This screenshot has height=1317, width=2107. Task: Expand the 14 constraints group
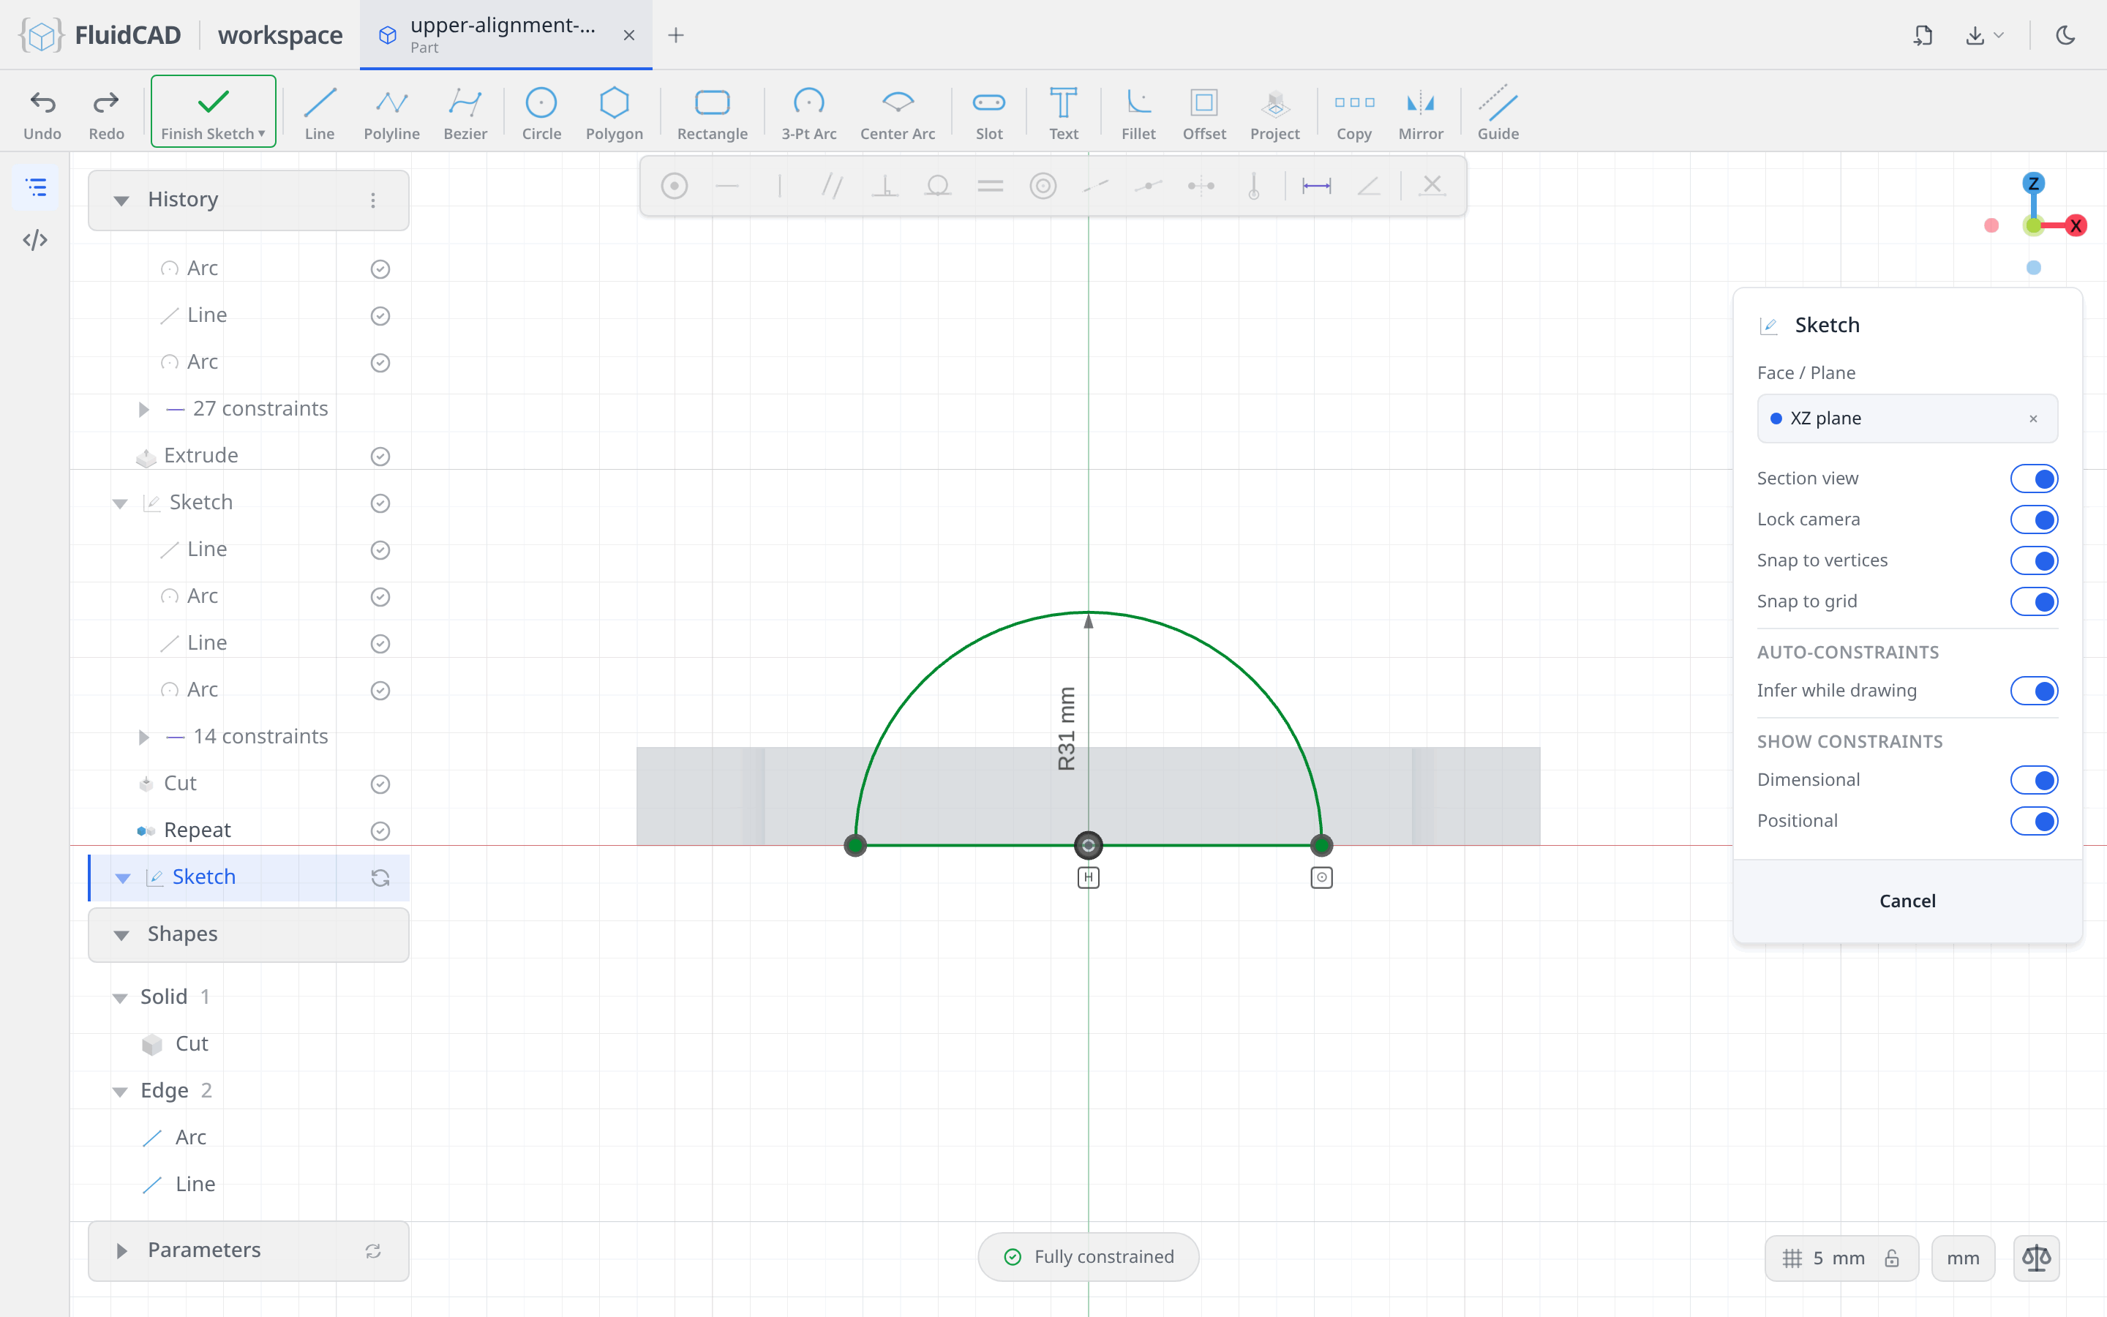(x=143, y=737)
